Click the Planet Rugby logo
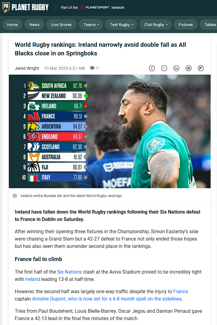The width and height of the screenshot is (217, 325). tap(26, 7)
